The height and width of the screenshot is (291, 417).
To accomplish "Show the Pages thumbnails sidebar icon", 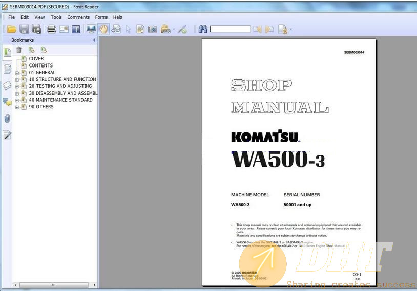I will 8,69.
